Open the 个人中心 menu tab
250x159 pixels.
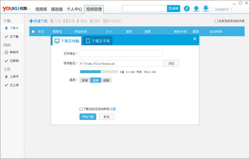[74, 9]
